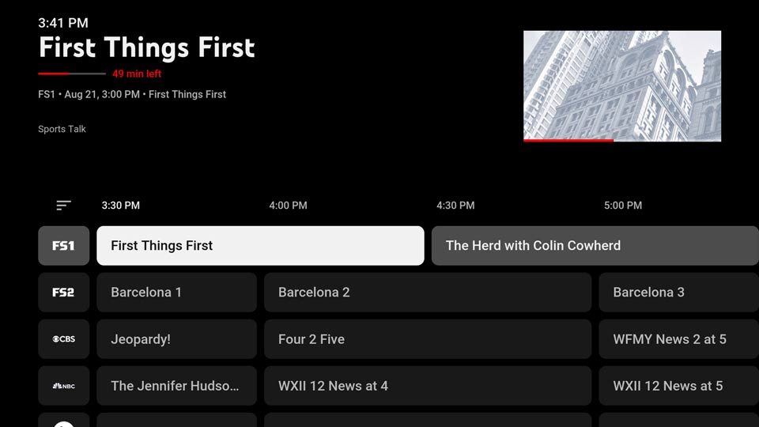
Task: Jump to the 4:30 PM time marker
Action: tap(455, 206)
